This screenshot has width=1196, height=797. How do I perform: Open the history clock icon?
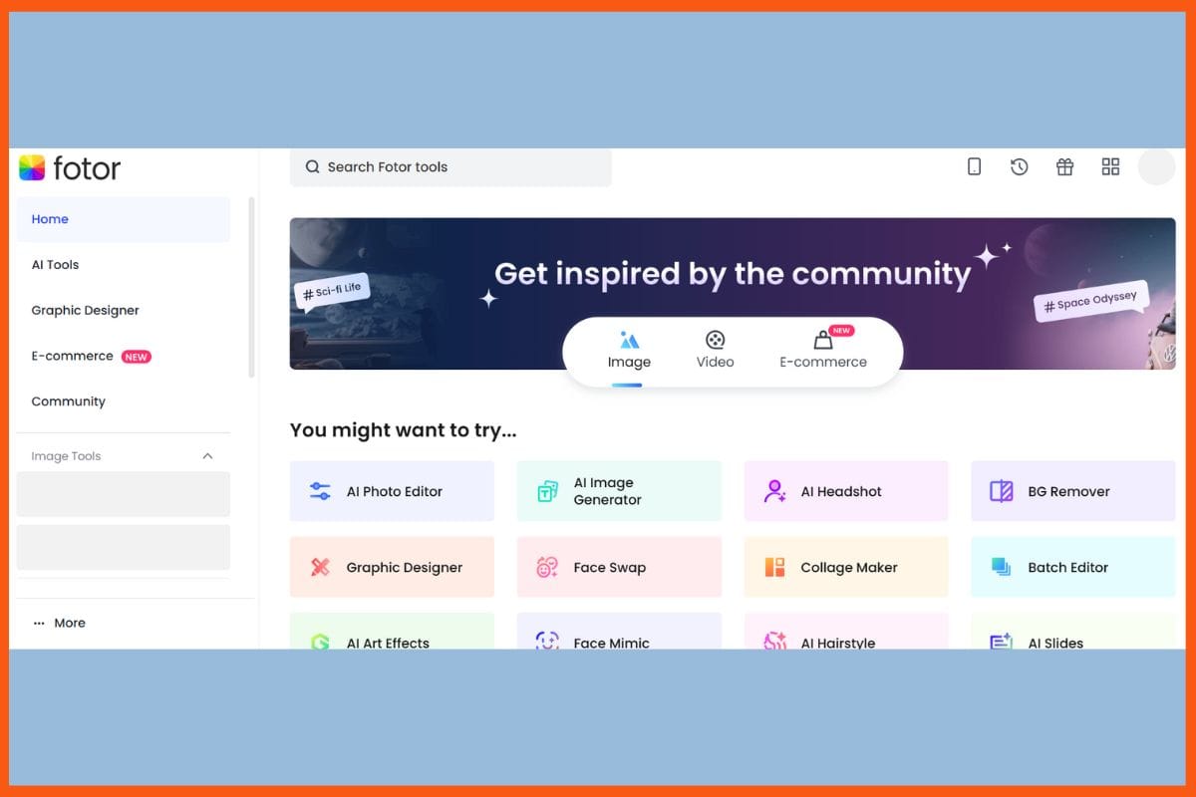(1019, 166)
